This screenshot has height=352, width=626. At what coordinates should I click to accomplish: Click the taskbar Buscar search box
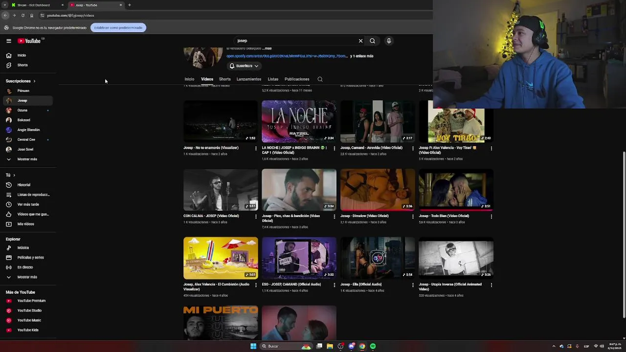[286, 346]
